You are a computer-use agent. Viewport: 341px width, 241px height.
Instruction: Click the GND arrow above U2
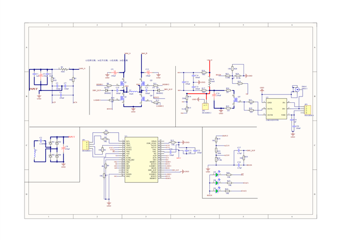262,89
